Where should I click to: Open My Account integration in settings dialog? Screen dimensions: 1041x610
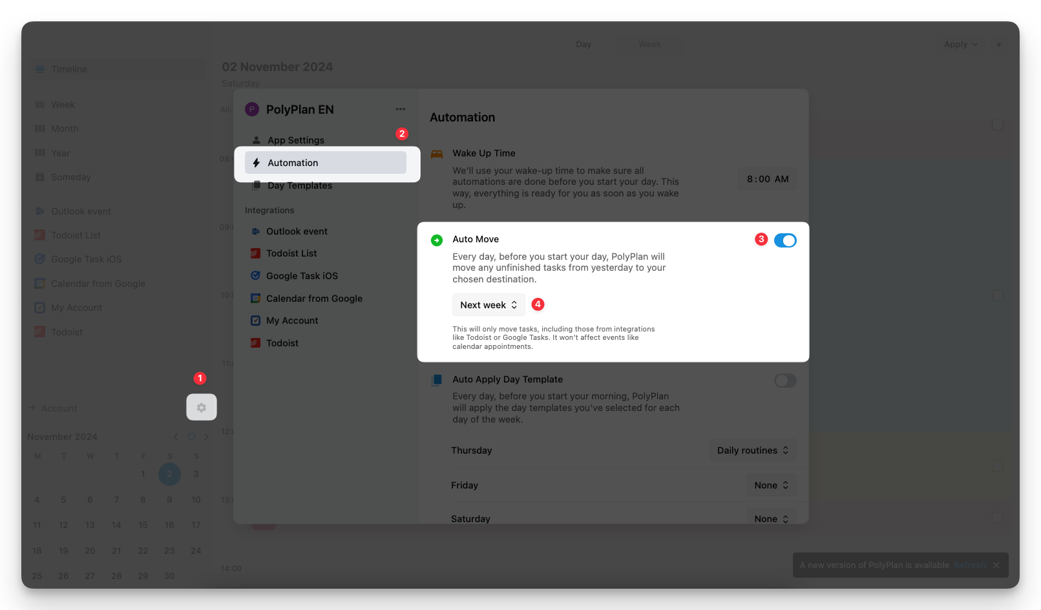tap(326, 321)
